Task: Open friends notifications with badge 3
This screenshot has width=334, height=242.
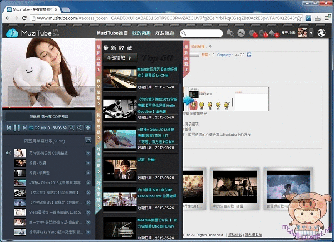Action: coord(253,33)
